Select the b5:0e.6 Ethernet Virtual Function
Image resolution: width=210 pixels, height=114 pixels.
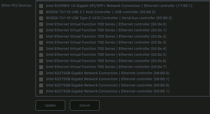(41, 61)
